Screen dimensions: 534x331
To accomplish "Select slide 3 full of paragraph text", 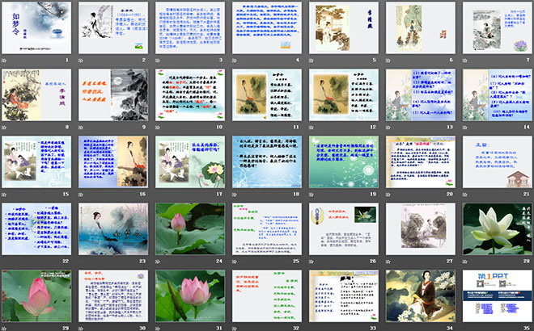I will pyautogui.click(x=190, y=27).
